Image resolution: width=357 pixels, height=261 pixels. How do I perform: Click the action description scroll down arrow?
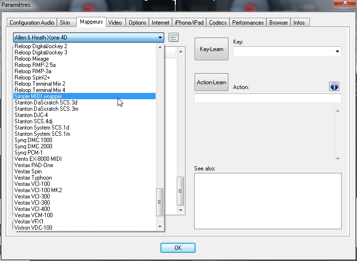coord(338,159)
